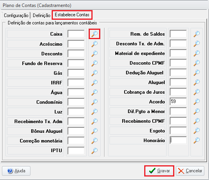
Task: Focus the Acordo field containing 59
Action: [x=178, y=101]
